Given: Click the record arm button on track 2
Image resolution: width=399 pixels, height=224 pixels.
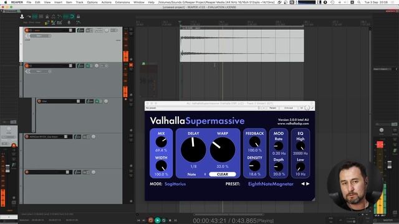Looking at the screenshot, I should click(x=27, y=66).
